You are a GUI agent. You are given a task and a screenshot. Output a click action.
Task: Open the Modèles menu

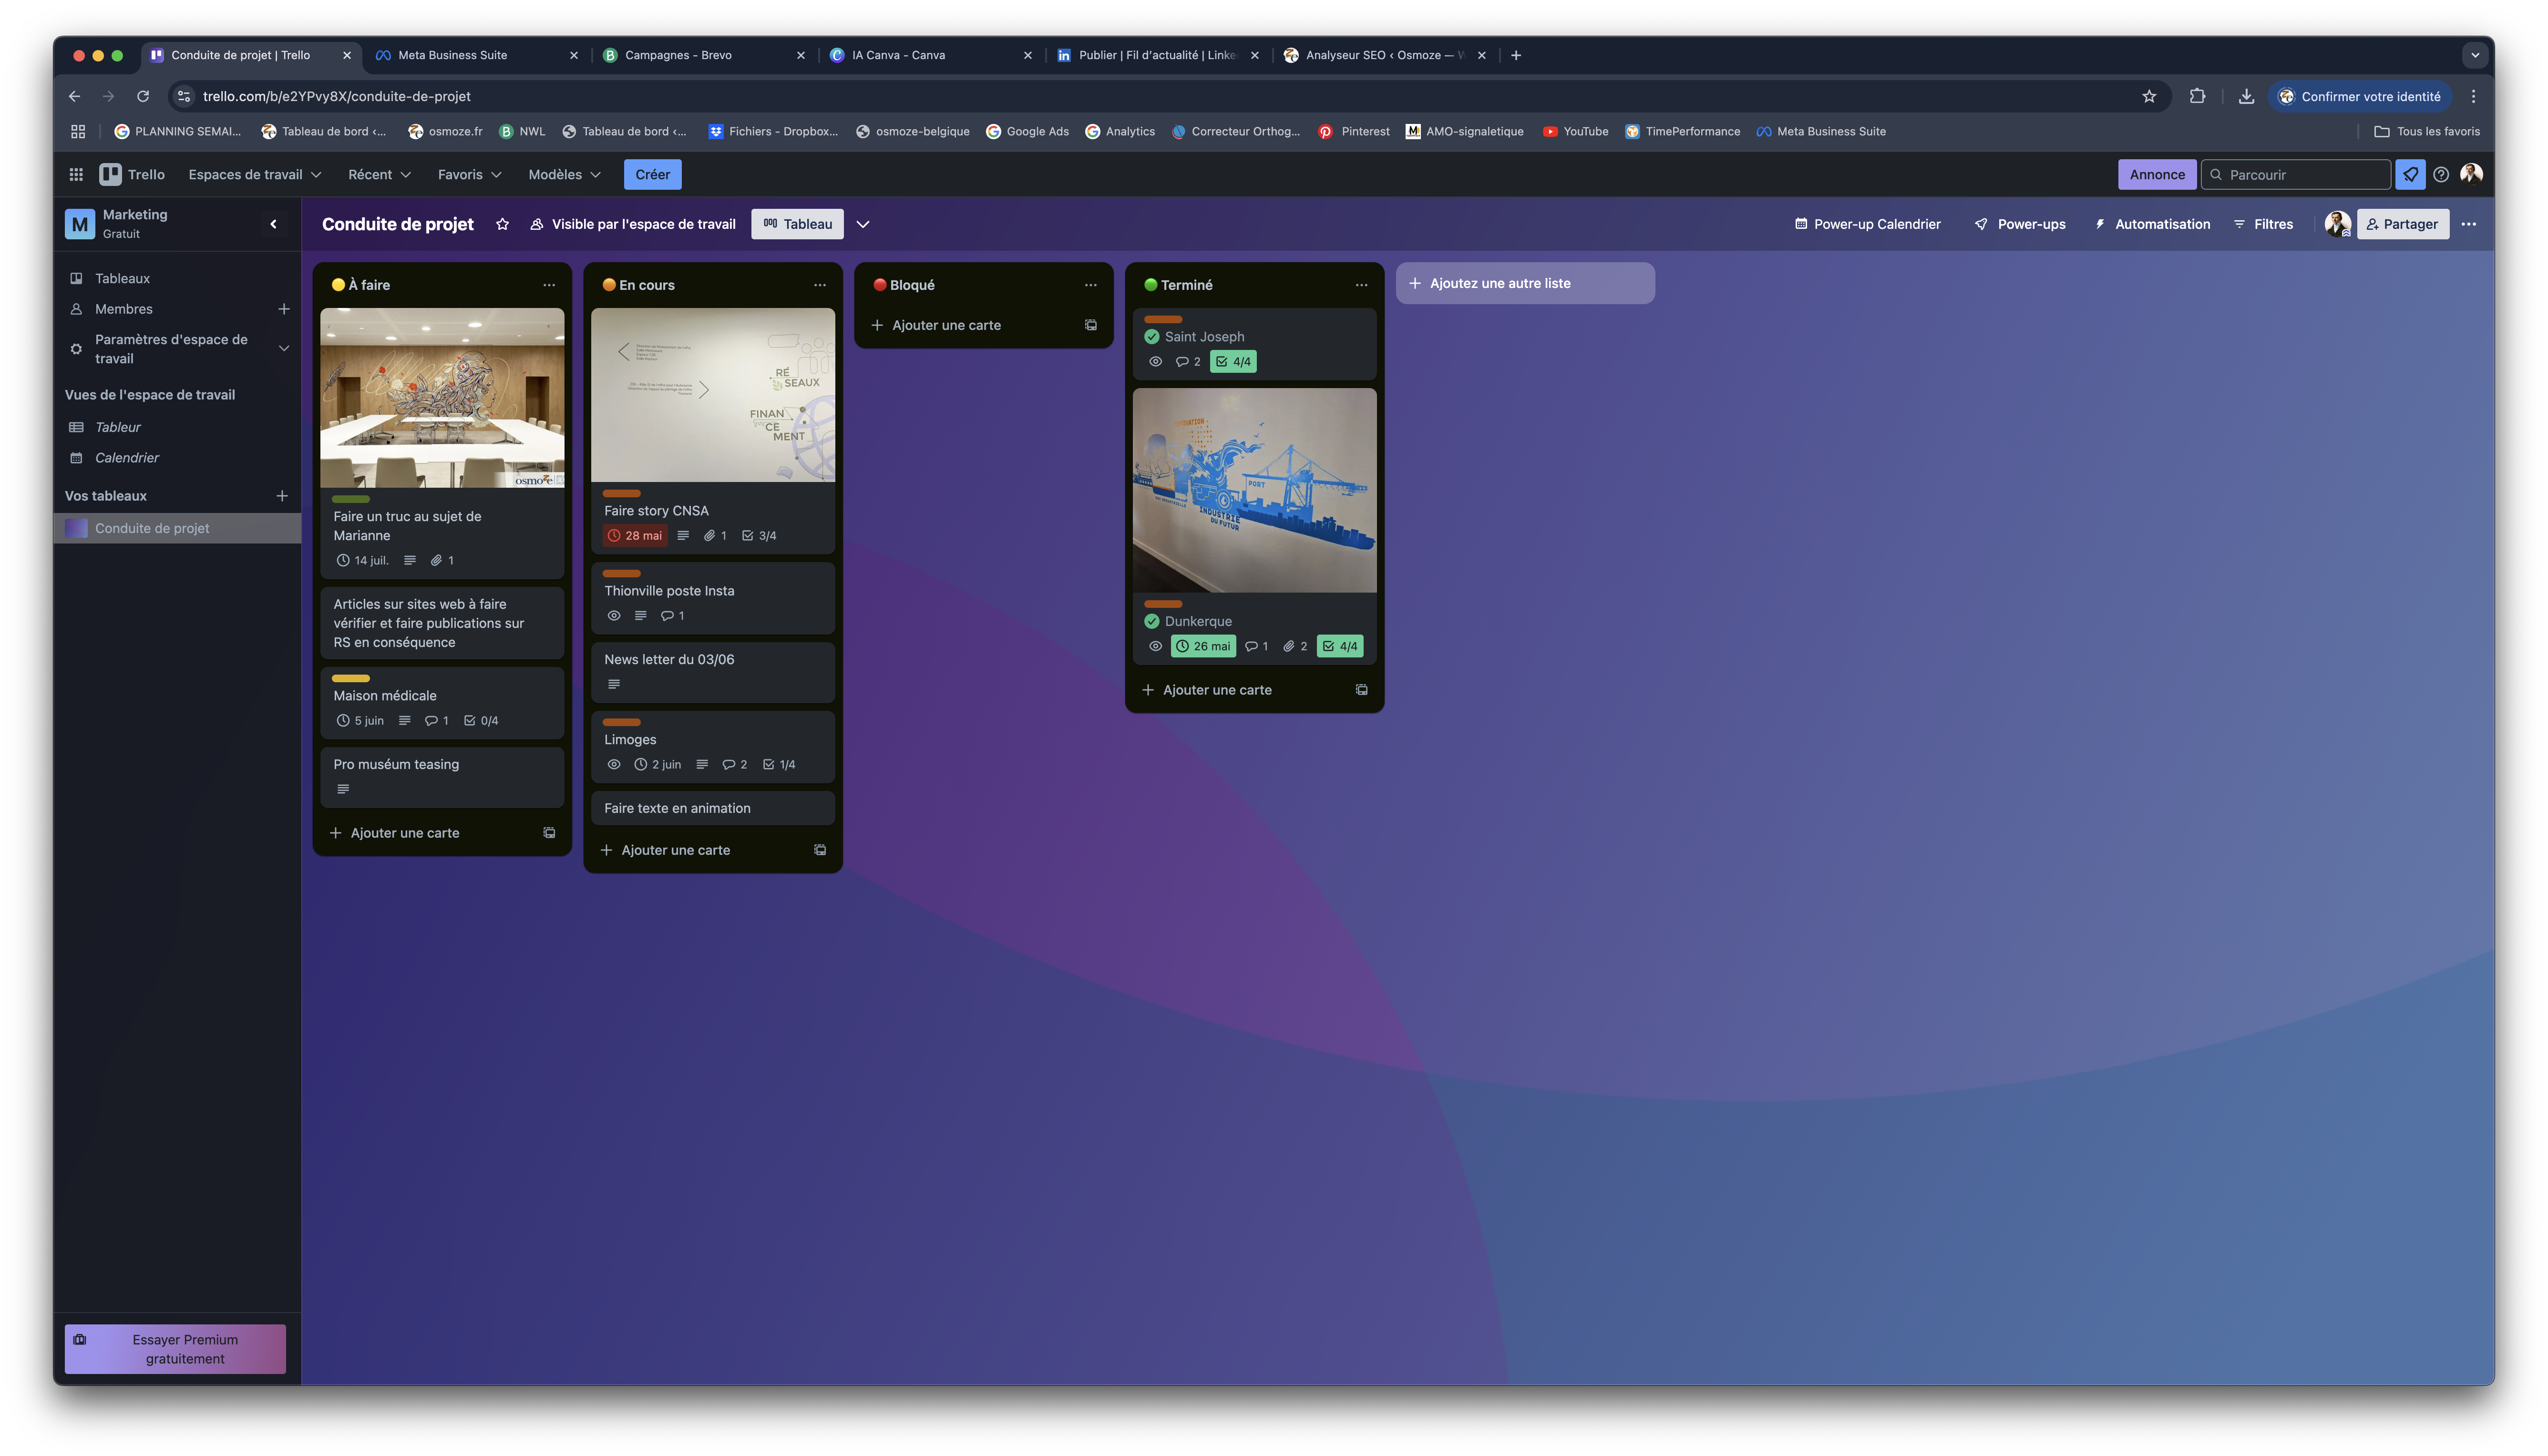point(564,174)
